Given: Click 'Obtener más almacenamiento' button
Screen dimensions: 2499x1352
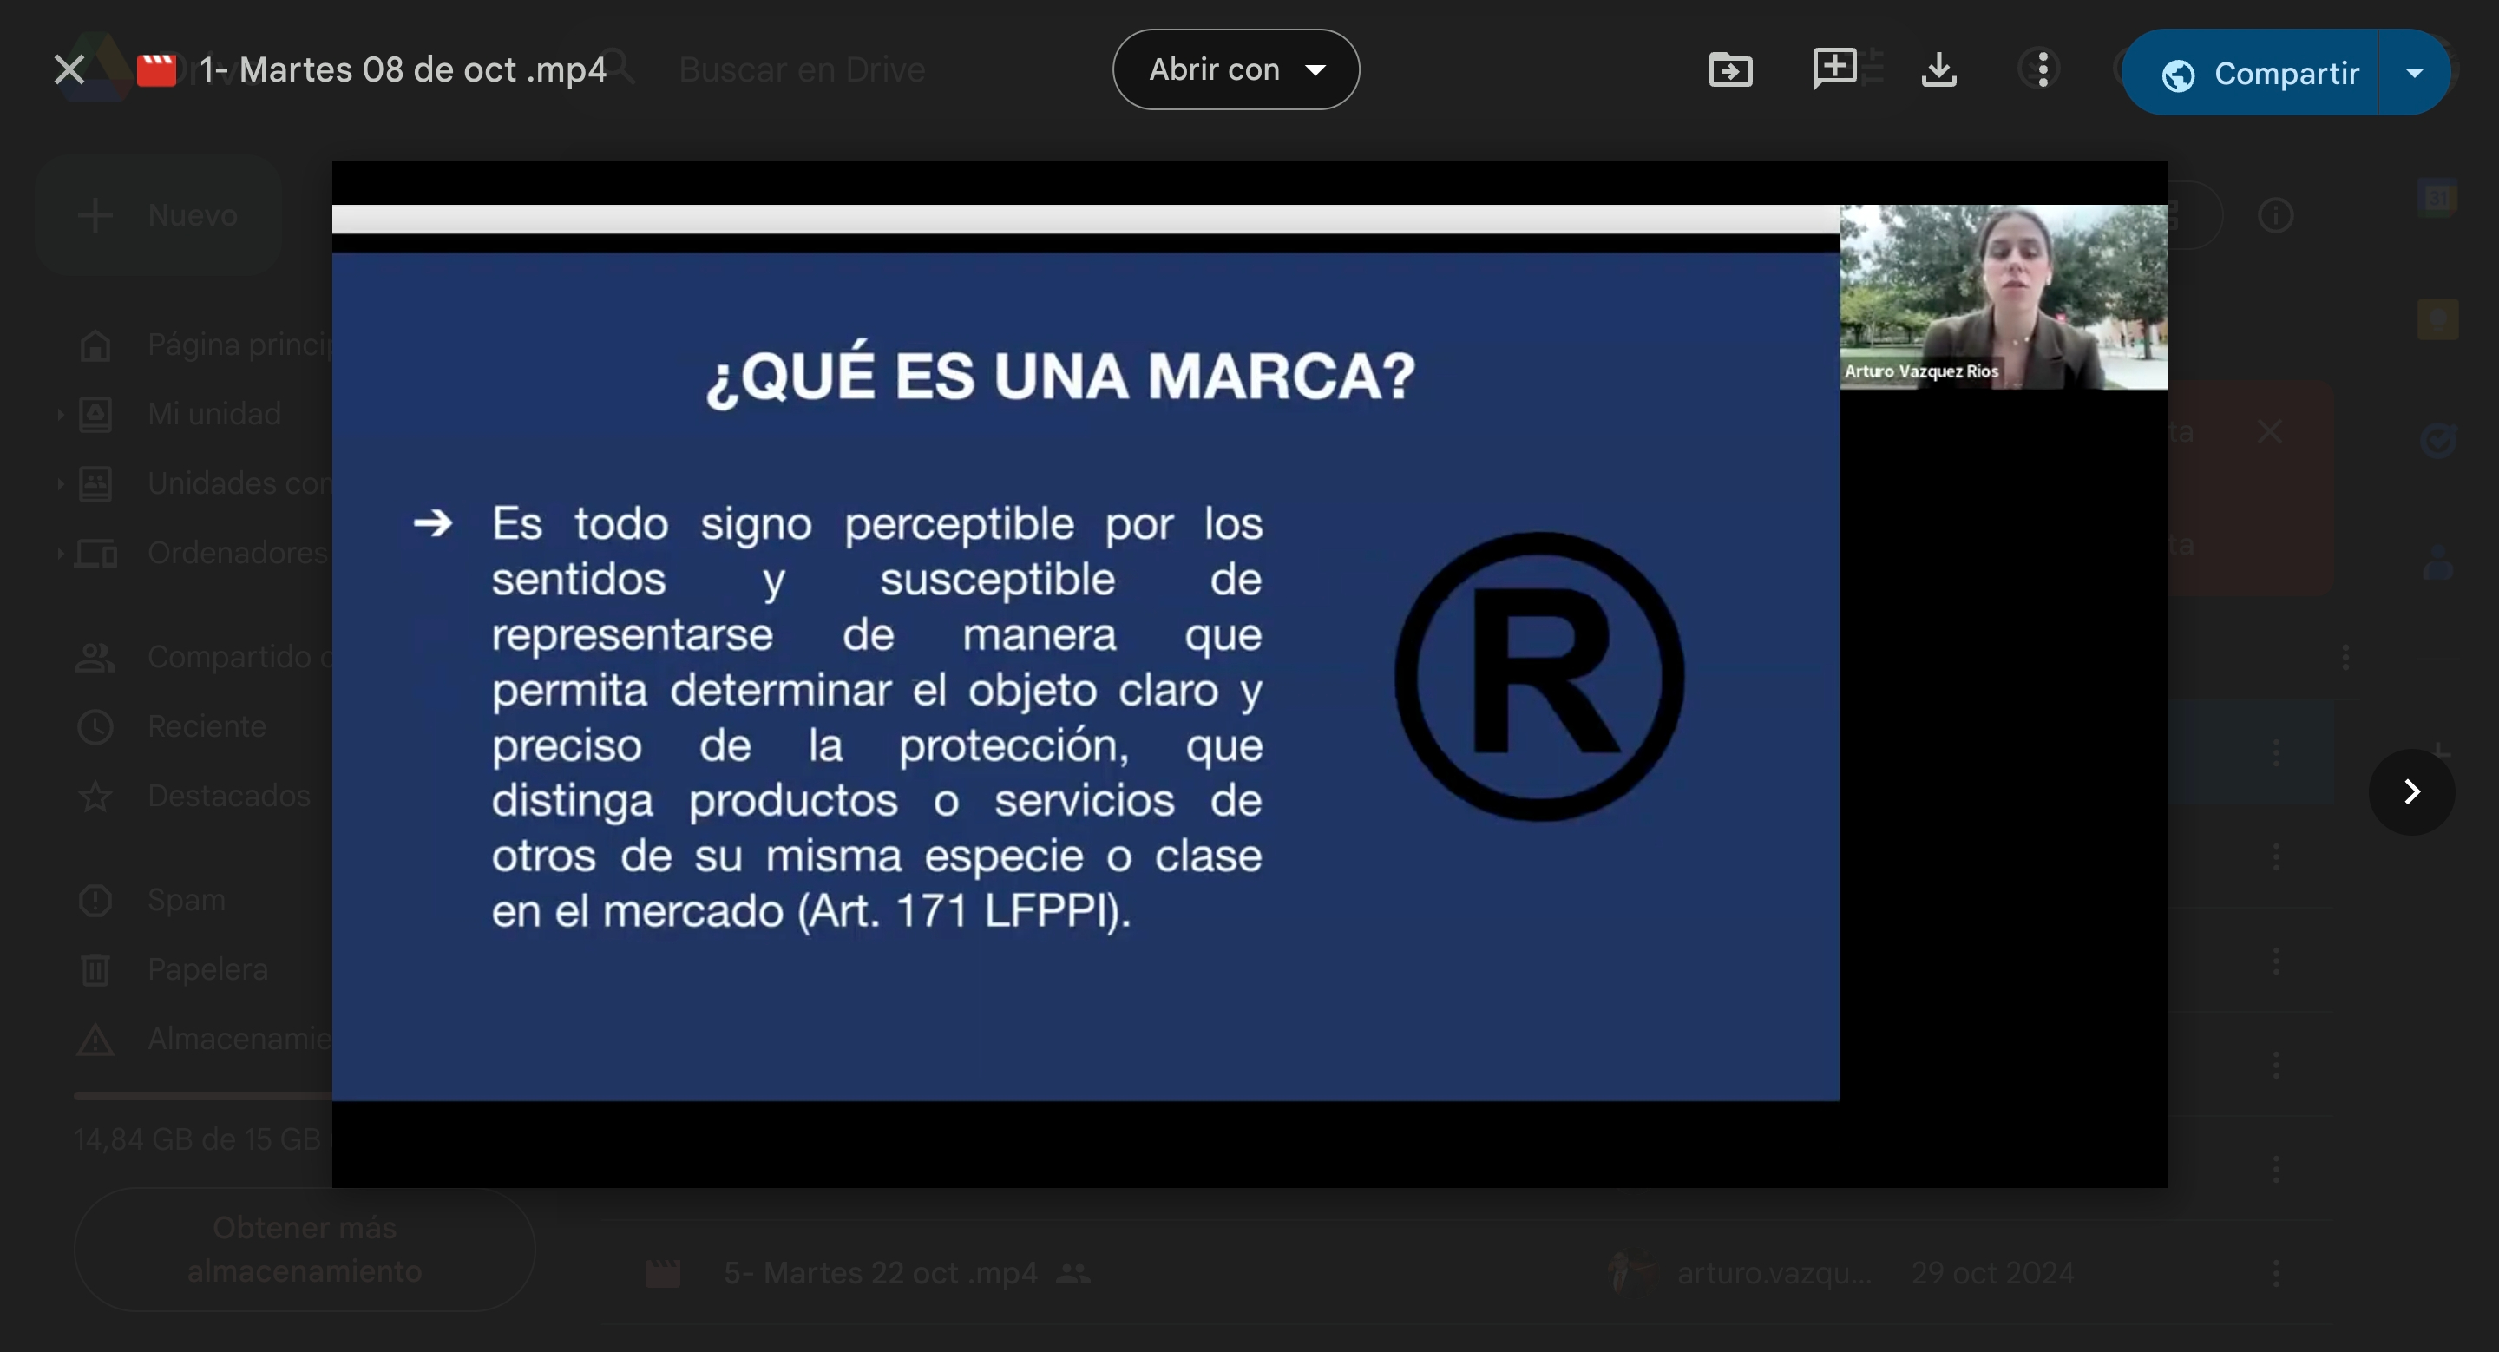Looking at the screenshot, I should click(x=304, y=1250).
